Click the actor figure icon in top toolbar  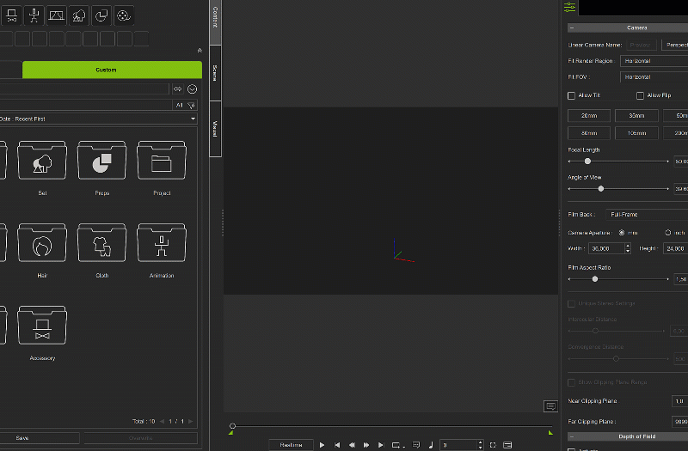[x=34, y=15]
